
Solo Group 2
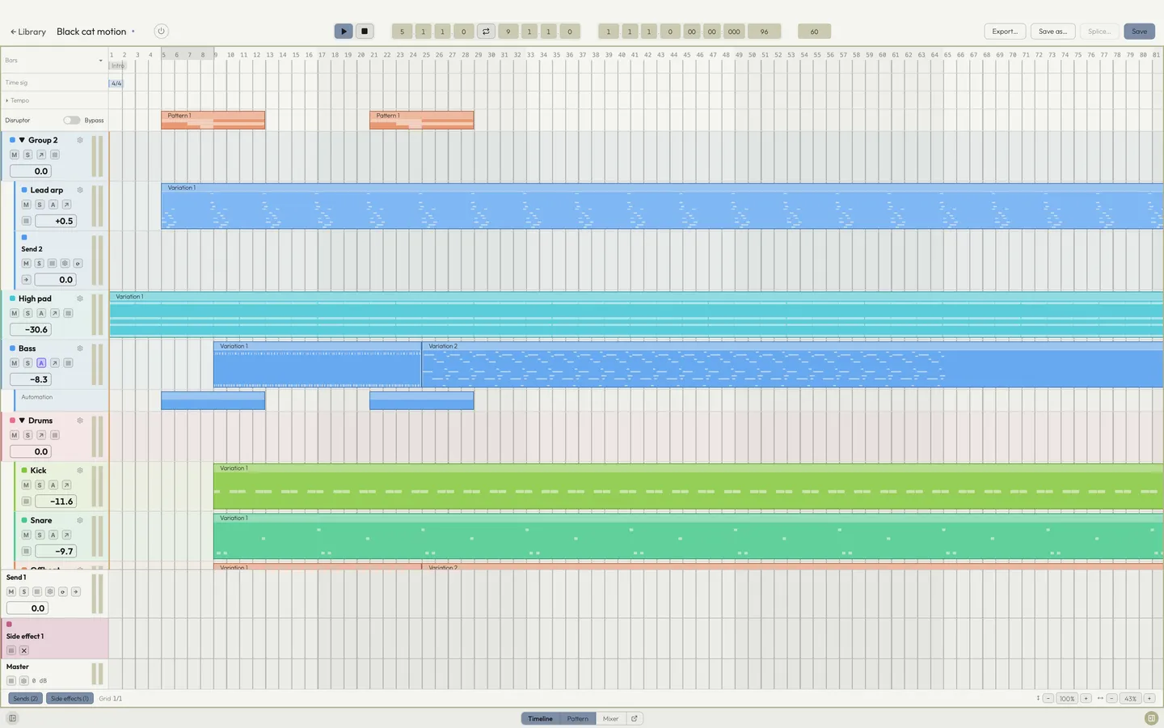(27, 154)
